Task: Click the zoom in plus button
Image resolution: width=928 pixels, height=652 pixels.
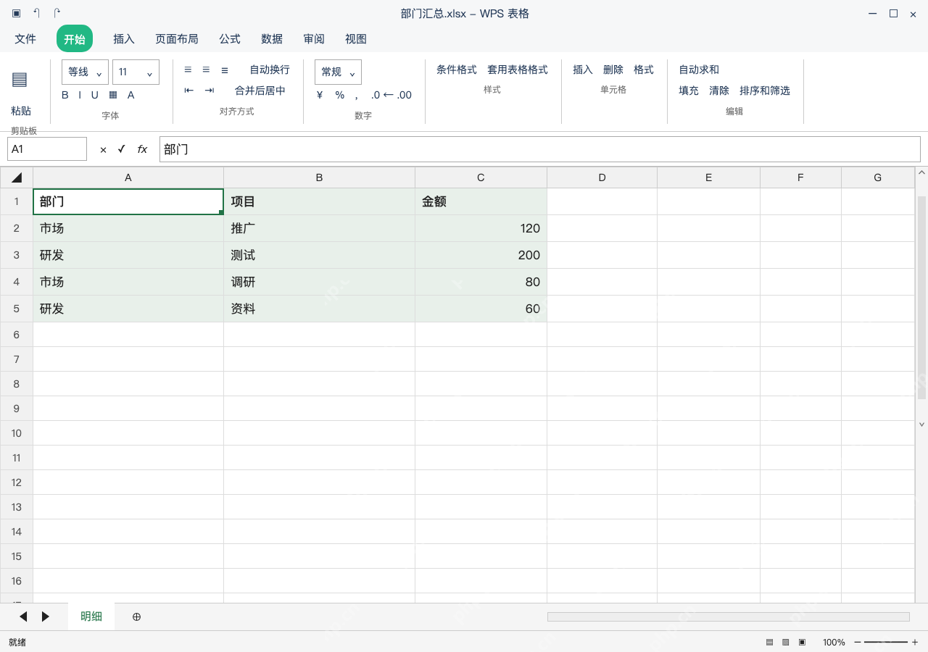Action: click(x=915, y=642)
